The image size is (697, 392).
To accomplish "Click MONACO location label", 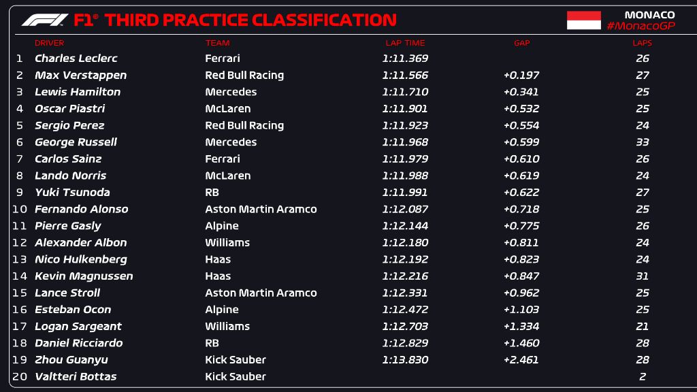I will (x=649, y=15).
